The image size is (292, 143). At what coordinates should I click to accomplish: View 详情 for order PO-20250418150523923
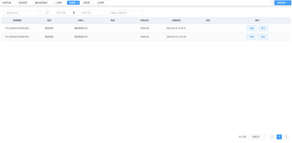pos(251,28)
